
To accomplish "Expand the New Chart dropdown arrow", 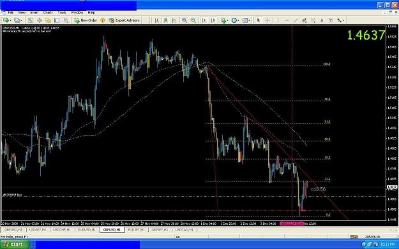I will [x=10, y=20].
